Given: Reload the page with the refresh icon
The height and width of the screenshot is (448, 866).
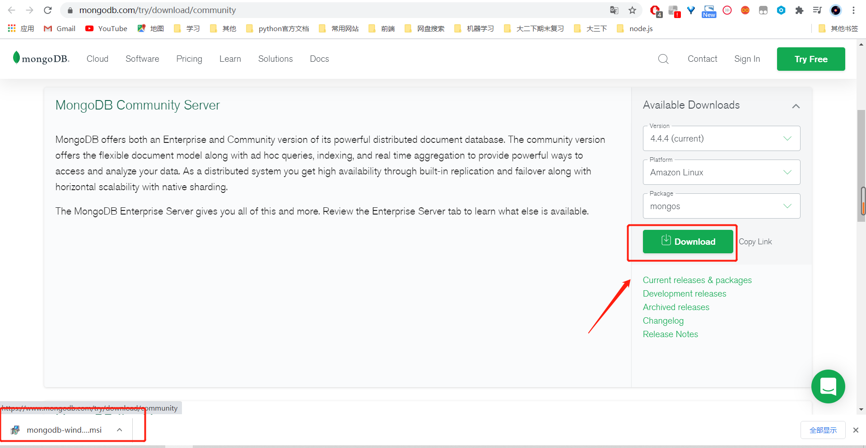Looking at the screenshot, I should [x=48, y=10].
